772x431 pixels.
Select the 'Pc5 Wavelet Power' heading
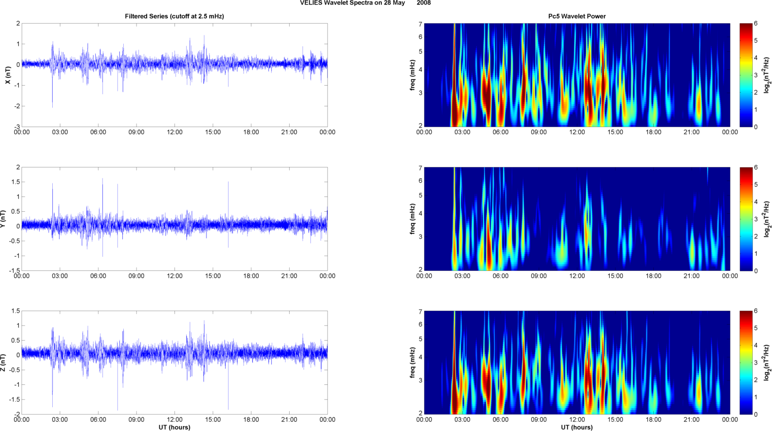[x=577, y=16]
